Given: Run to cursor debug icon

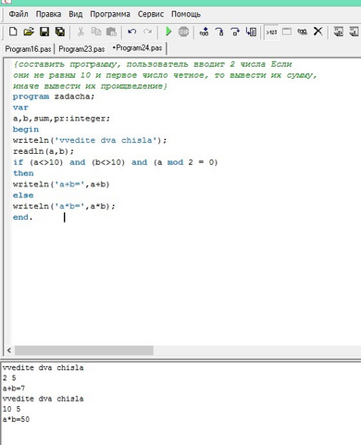Looking at the screenshot, I should (x=251, y=32).
